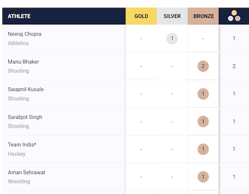249x194 pixels.
Task: Open Neeraj Chopra athlete name
Action: click(24, 34)
